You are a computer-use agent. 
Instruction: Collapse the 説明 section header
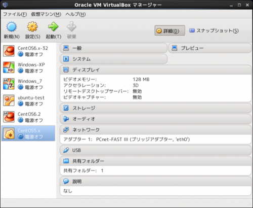pos(155,181)
